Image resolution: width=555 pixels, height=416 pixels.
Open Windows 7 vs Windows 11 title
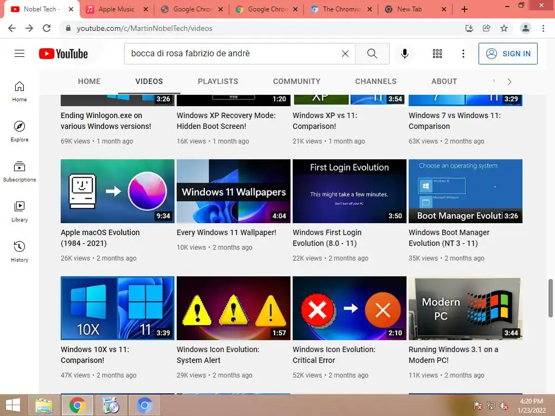coord(455,121)
